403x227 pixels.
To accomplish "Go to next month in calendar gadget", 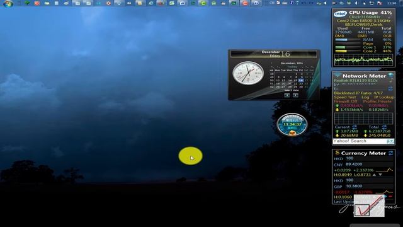I will pyautogui.click(x=295, y=95).
